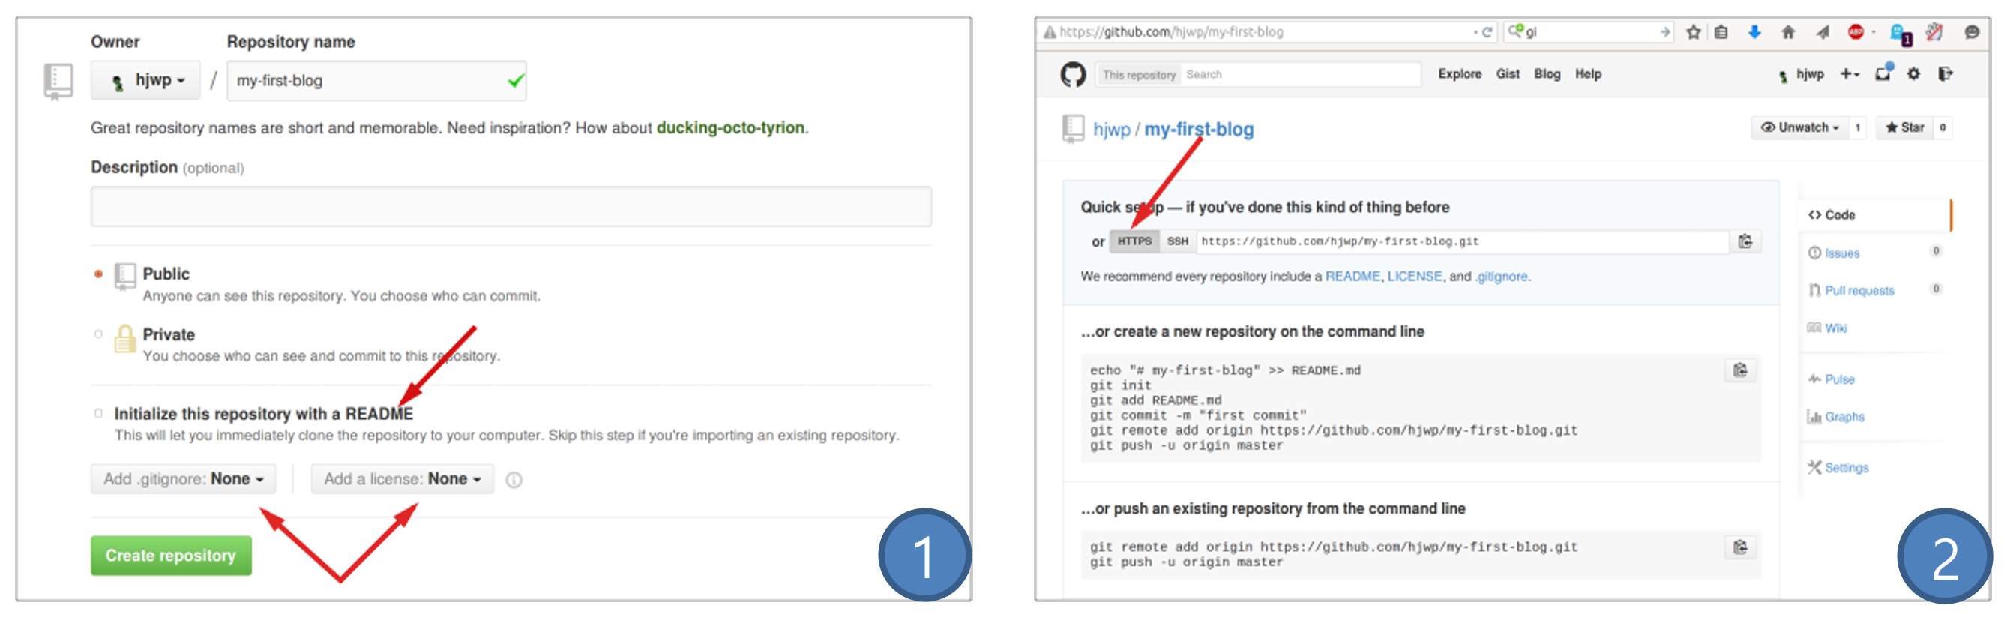The image size is (2007, 623).
Task: Open Blog in the GitHub header
Action: [x=1547, y=74]
